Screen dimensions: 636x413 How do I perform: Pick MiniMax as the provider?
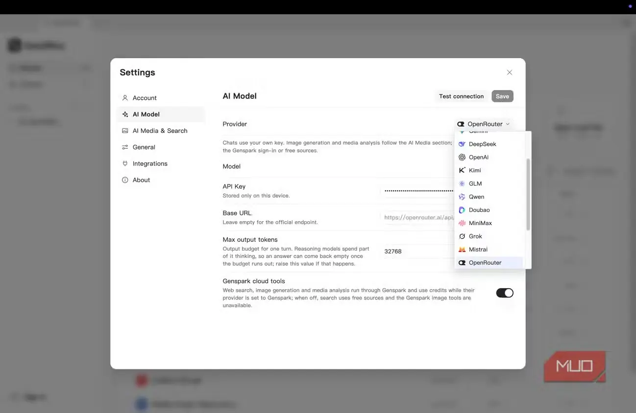tap(489, 223)
